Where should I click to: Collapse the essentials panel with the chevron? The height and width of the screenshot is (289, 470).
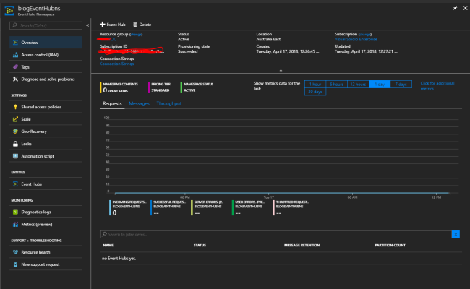click(x=281, y=70)
